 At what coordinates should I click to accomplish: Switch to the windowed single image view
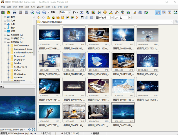(170, 12)
